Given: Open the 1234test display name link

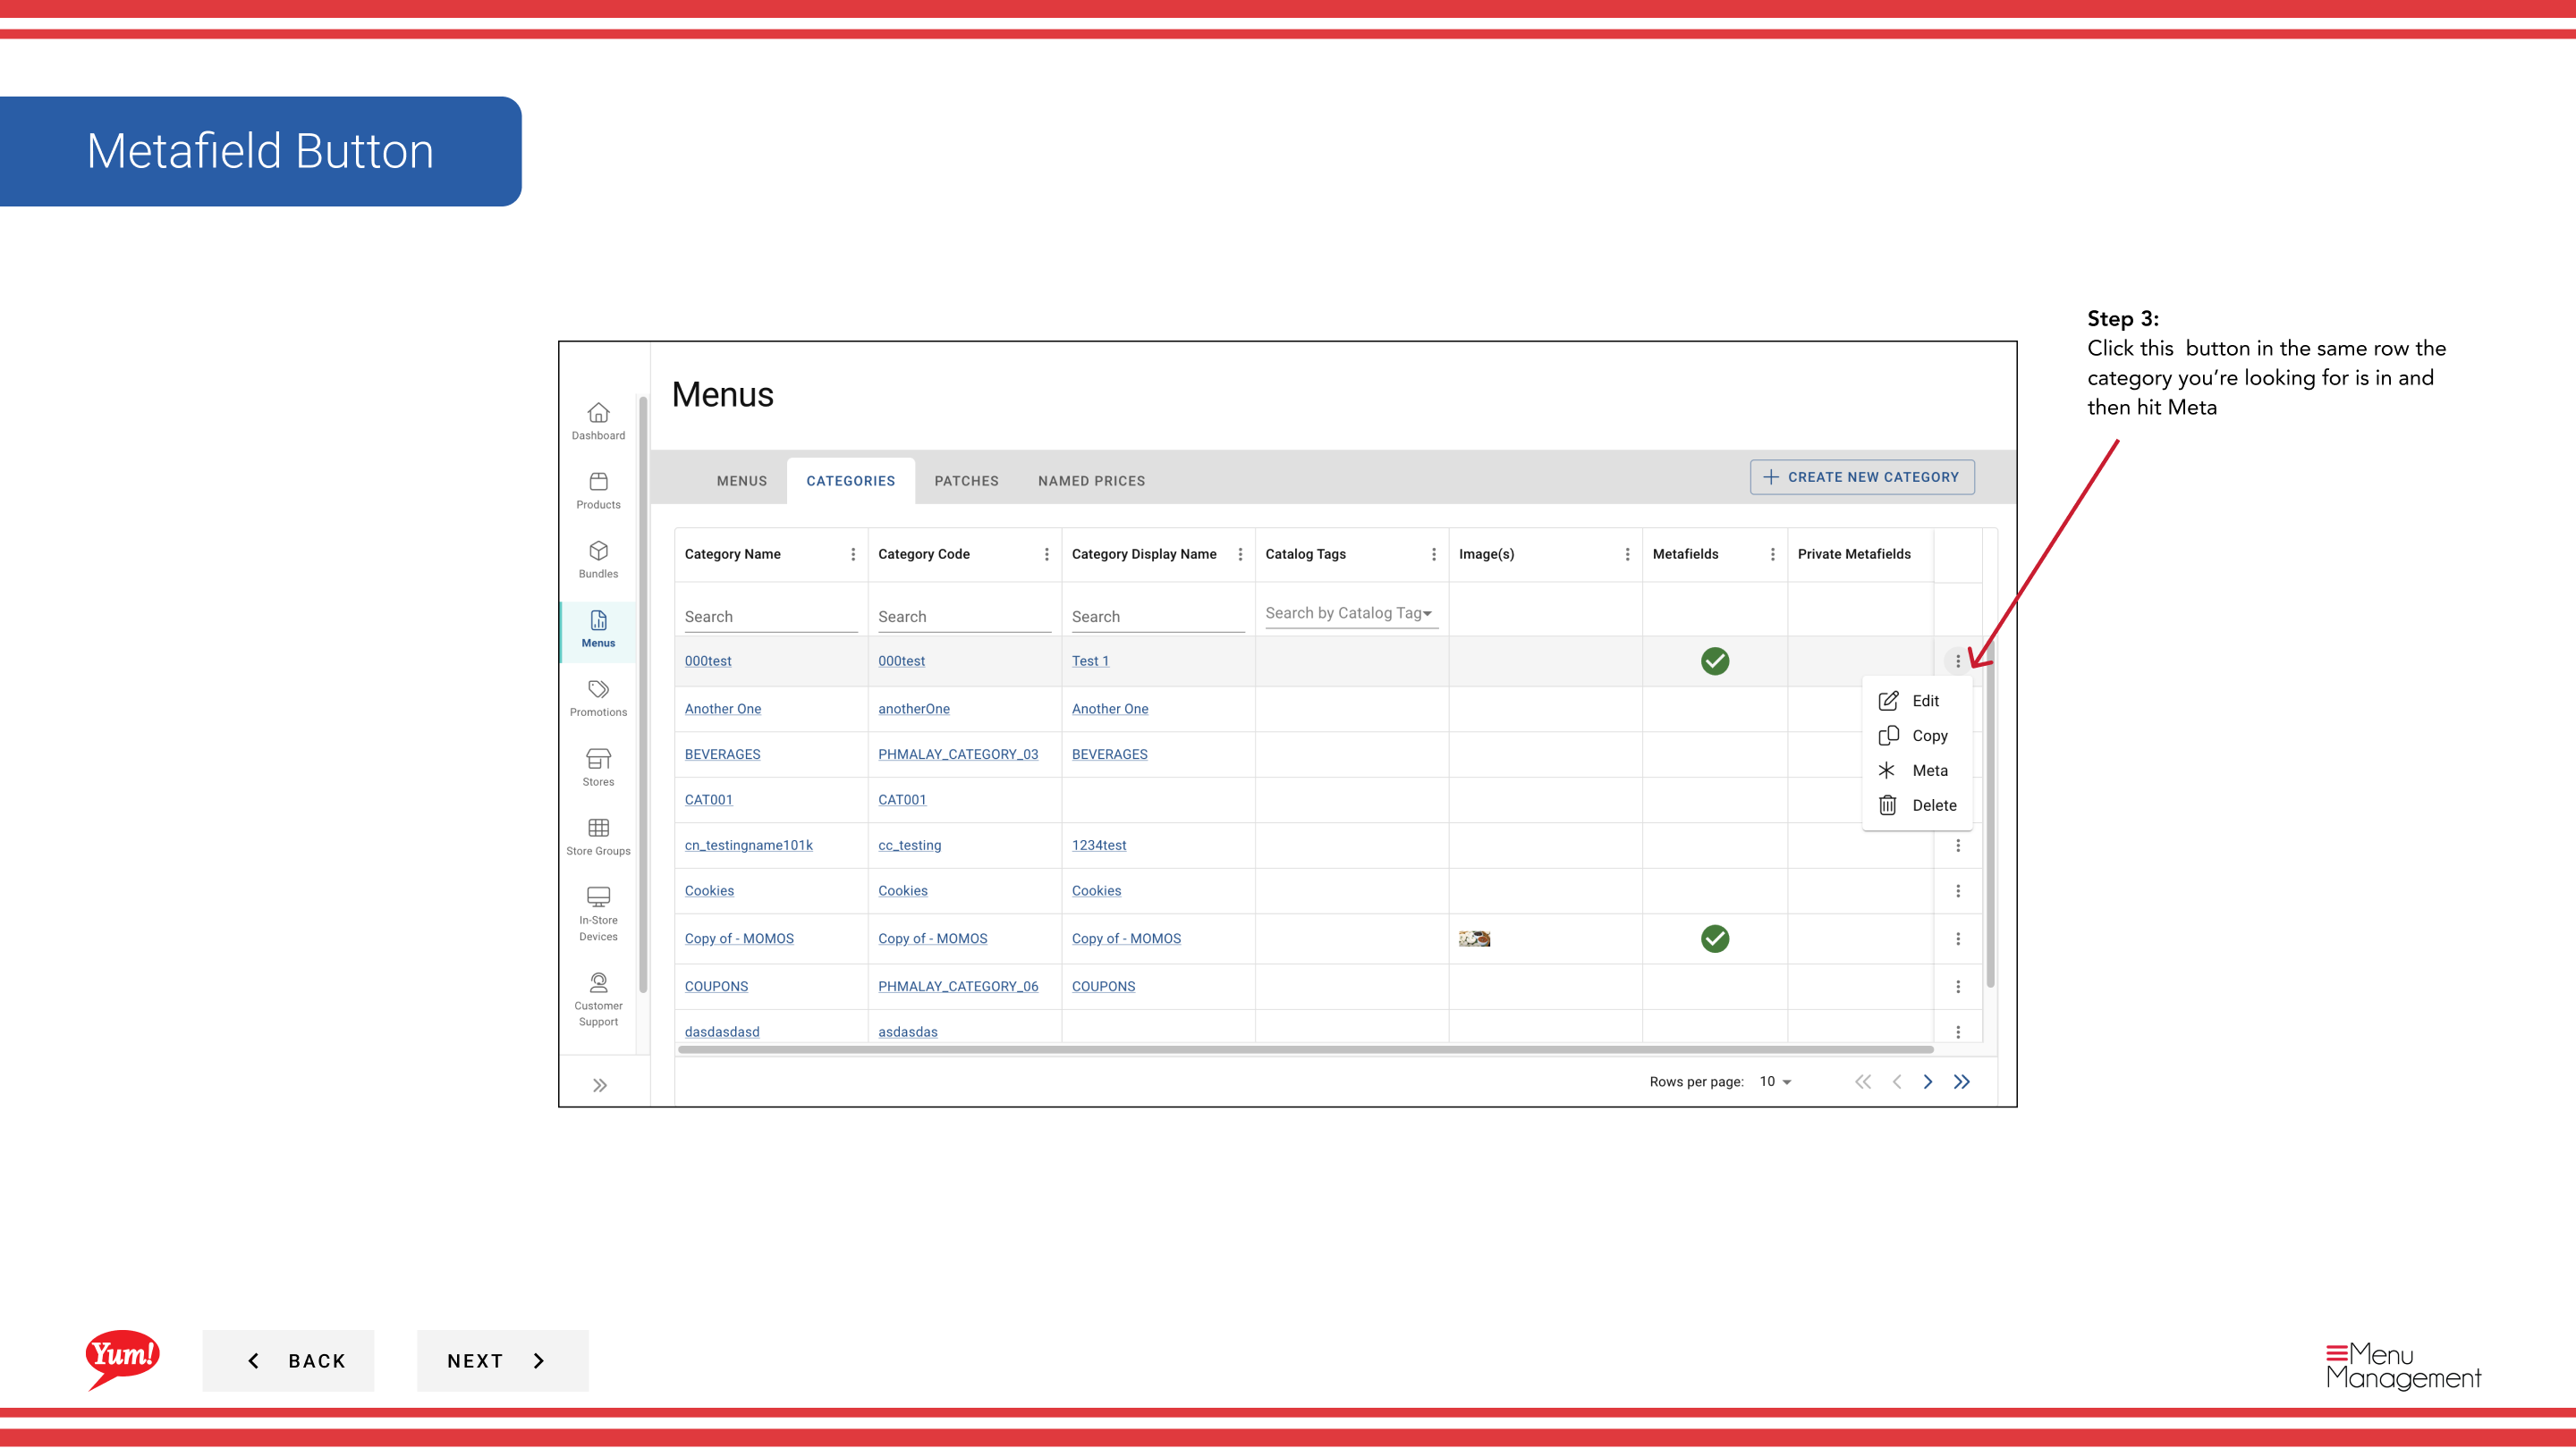Looking at the screenshot, I should [x=1098, y=846].
